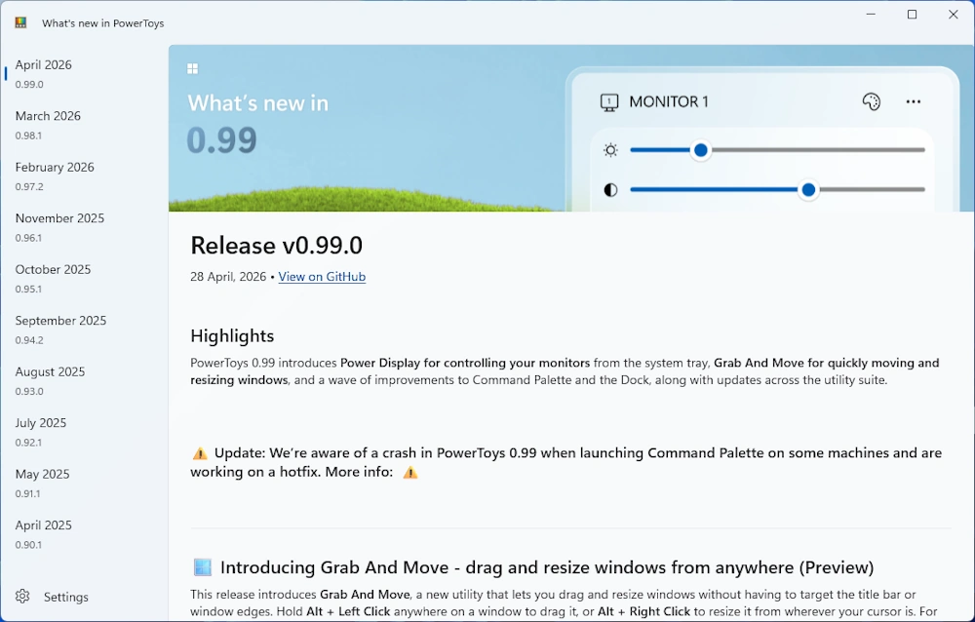Open the color palette icon in monitor card
The width and height of the screenshot is (975, 622).
coord(872,102)
